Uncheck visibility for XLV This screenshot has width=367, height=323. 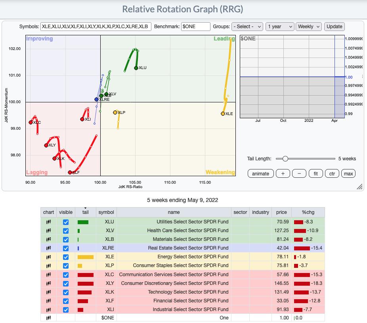(66, 231)
